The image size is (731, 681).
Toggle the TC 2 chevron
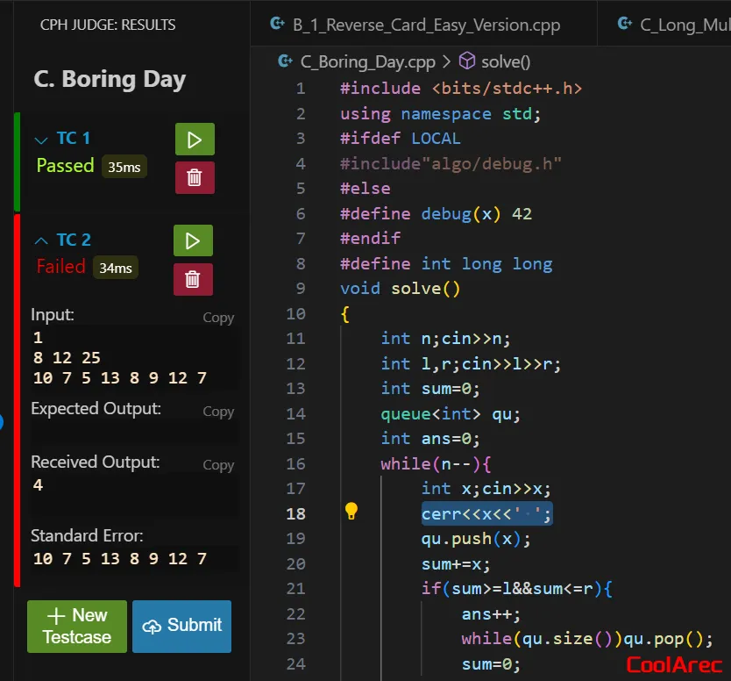point(41,240)
